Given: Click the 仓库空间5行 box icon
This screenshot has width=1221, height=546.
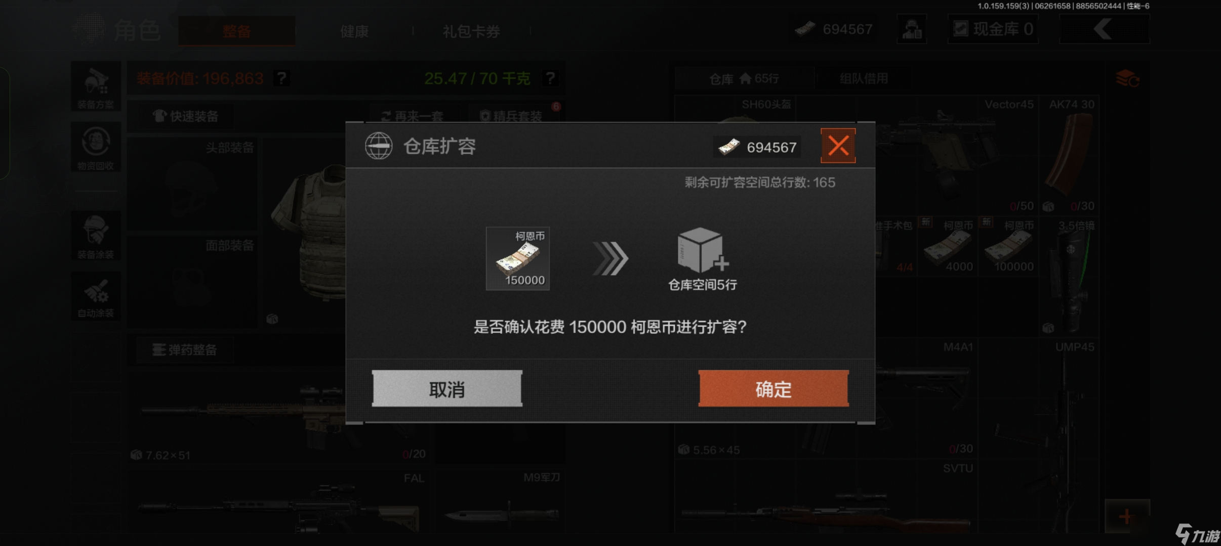Looking at the screenshot, I should [702, 251].
